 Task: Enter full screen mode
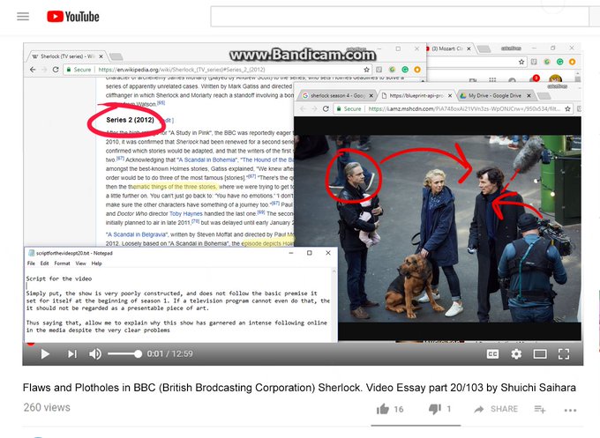(564, 354)
